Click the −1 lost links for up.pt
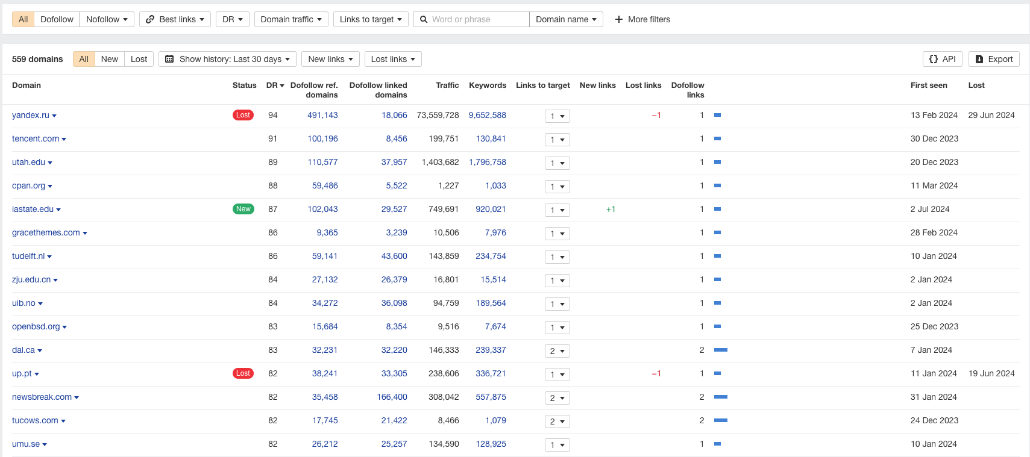The image size is (1030, 457). 656,373
